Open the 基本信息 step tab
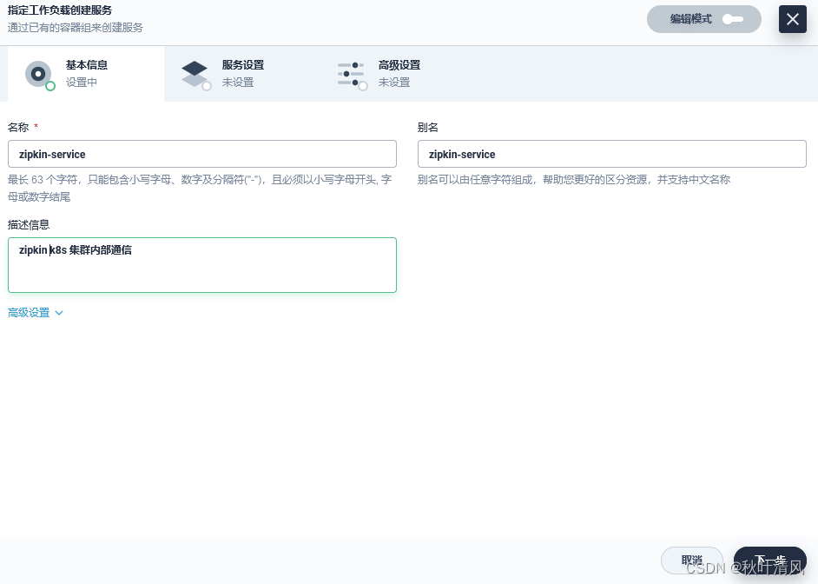 click(86, 74)
